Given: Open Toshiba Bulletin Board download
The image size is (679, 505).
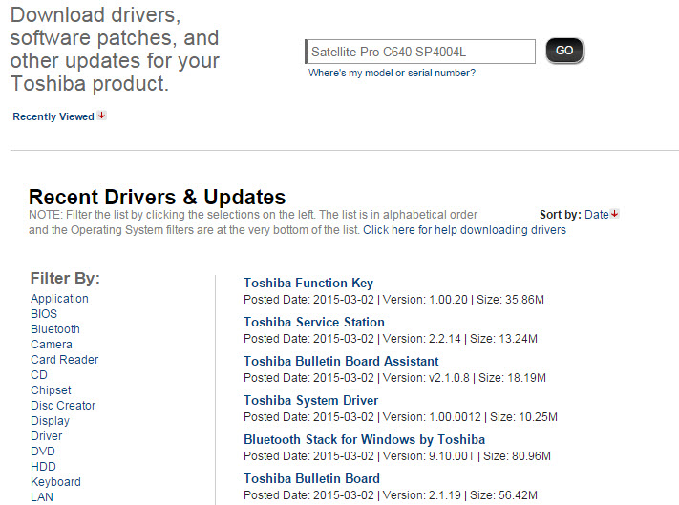Looking at the screenshot, I should (x=311, y=478).
